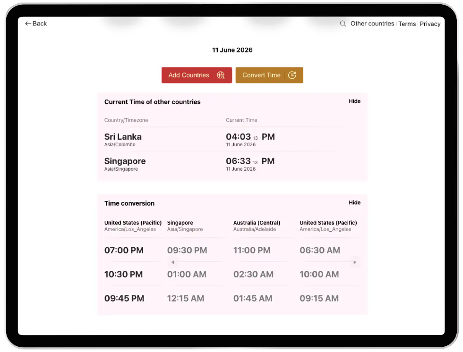
Task: Click the 09:15 AM converted time
Action: 319,298
